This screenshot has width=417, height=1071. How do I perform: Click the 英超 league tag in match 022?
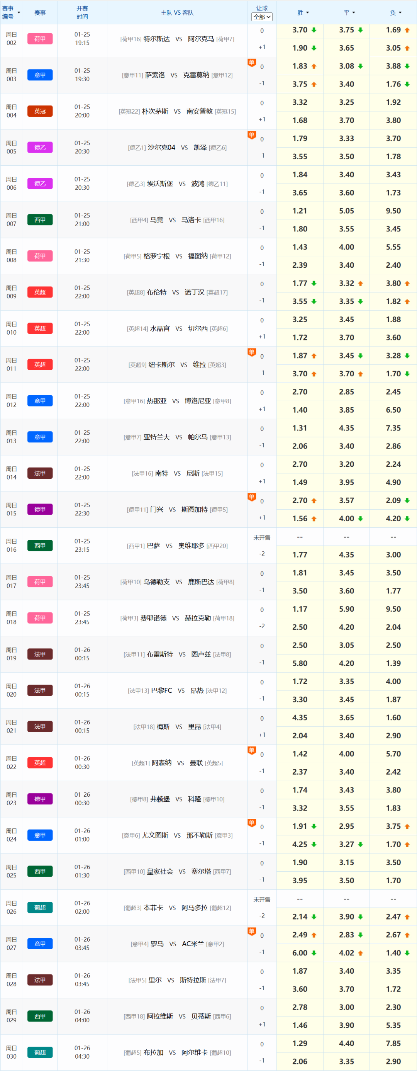pos(40,763)
